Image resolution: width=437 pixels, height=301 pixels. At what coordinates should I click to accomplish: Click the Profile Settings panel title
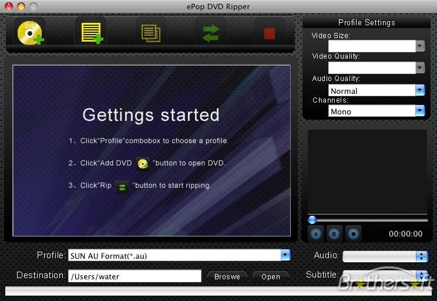[x=367, y=22]
